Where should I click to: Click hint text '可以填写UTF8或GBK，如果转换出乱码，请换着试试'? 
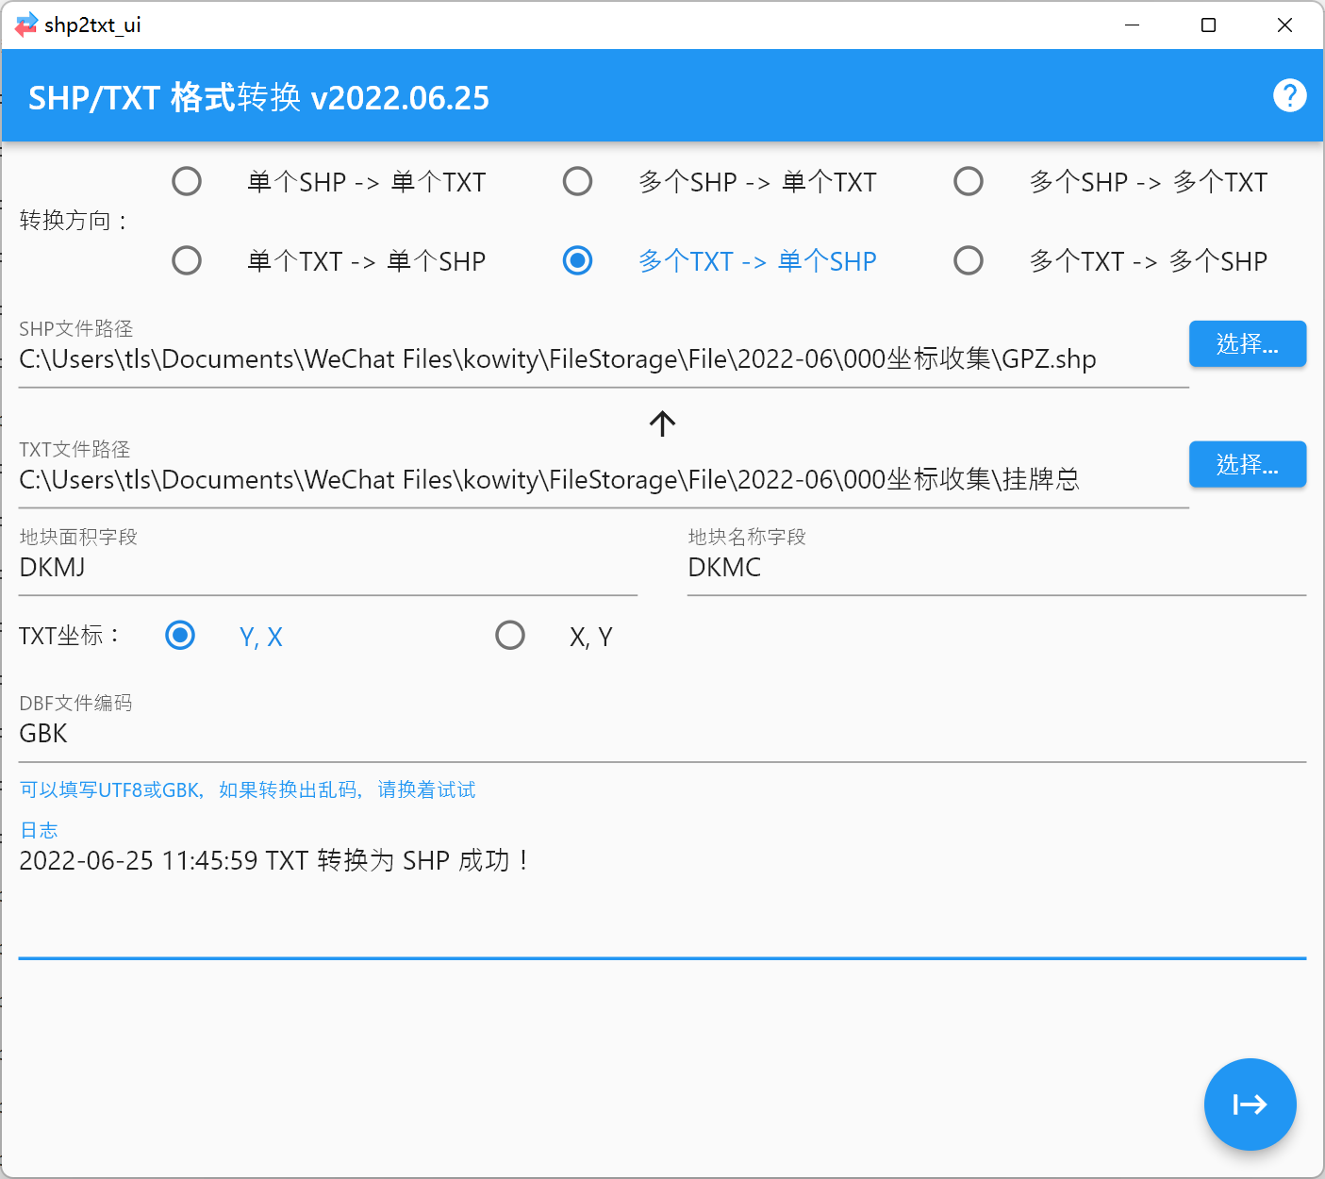coord(248,790)
